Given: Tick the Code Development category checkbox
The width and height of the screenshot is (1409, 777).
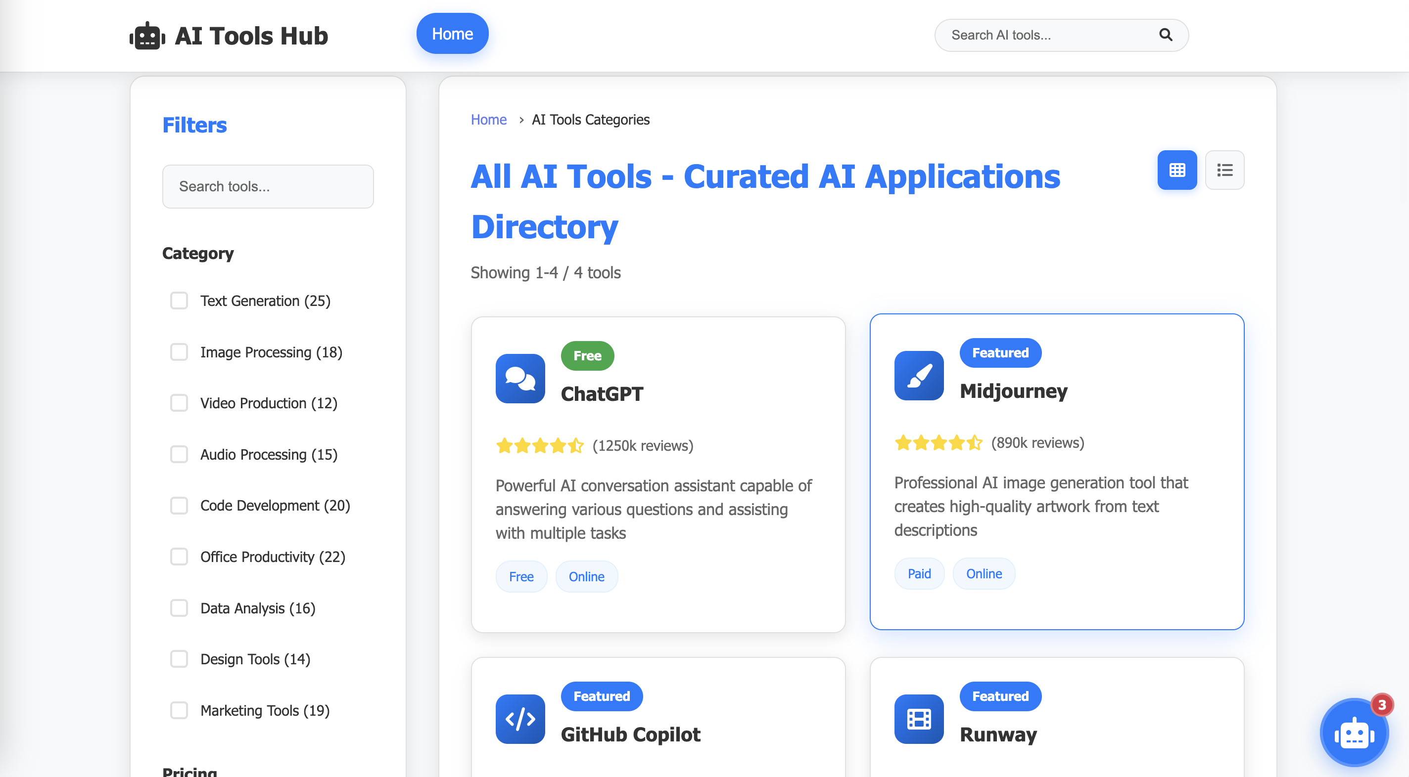Looking at the screenshot, I should click(179, 506).
